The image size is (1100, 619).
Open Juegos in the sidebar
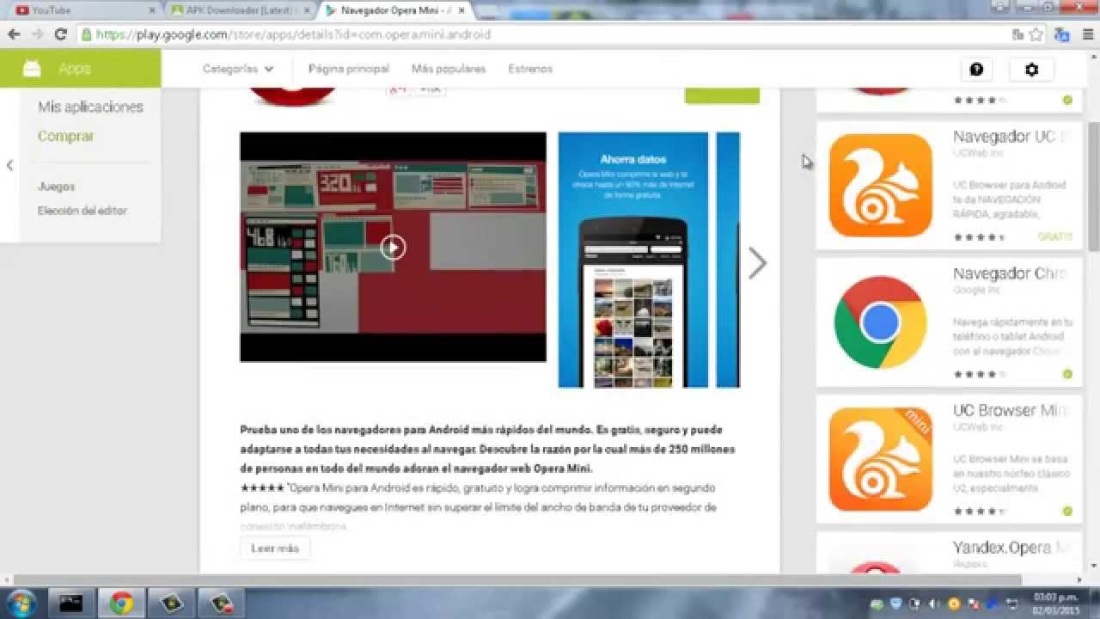pyautogui.click(x=56, y=187)
